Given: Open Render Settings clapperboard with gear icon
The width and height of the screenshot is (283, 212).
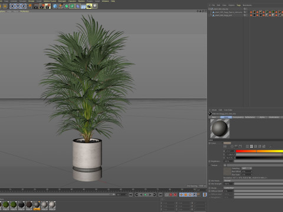Looking at the screenshot, I should 48,6.
